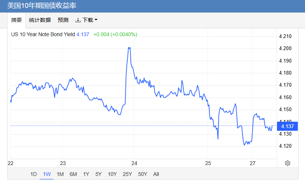Set chart range to 5Y
Screen dimensions: 305x185
(x=98, y=174)
